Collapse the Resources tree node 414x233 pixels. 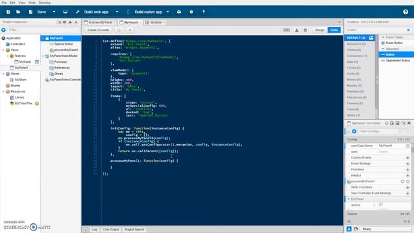pyautogui.click(x=3, y=92)
